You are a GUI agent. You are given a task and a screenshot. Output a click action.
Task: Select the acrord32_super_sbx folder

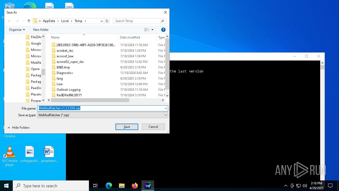[x=70, y=62]
